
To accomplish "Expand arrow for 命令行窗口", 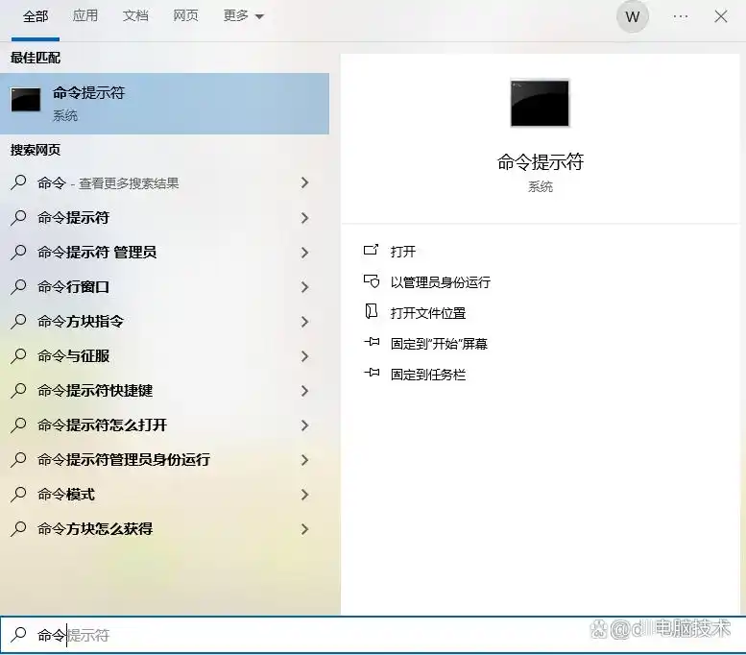I will coord(305,287).
